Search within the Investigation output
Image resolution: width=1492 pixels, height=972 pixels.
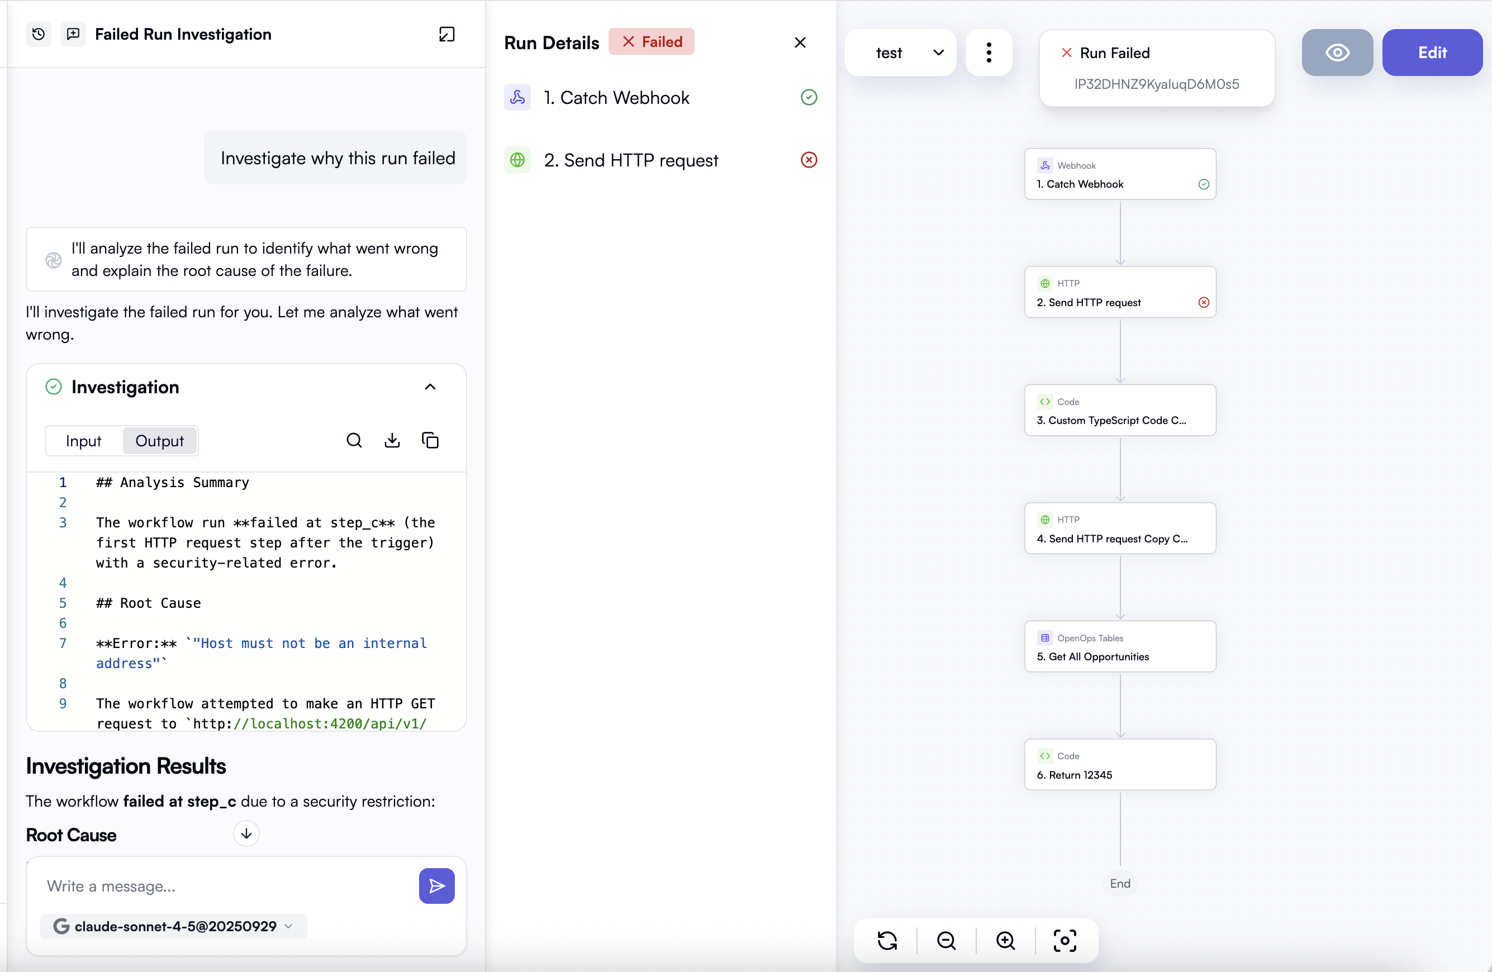pyautogui.click(x=354, y=440)
